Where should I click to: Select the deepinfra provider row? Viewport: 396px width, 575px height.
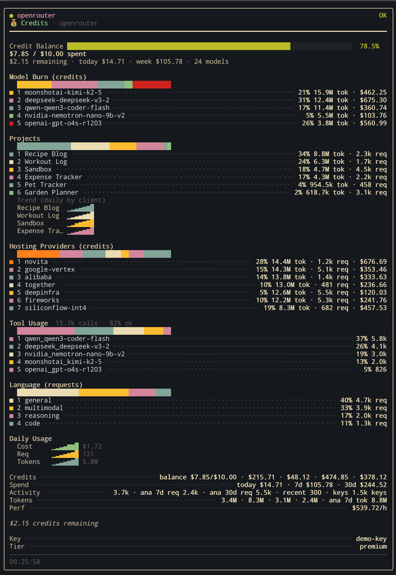coord(198,292)
